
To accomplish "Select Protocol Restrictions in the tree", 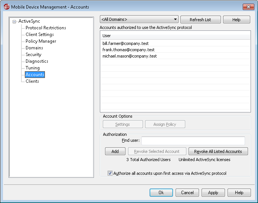I will click(x=46, y=28).
